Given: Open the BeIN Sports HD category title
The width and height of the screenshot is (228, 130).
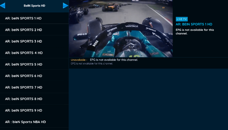Looking at the screenshot, I should (x=35, y=6).
